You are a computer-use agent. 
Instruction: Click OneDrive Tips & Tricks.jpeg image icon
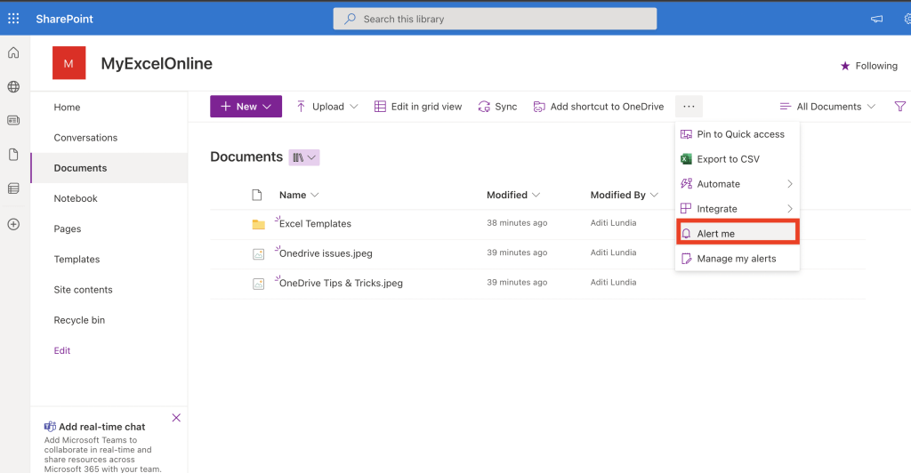[x=259, y=284]
